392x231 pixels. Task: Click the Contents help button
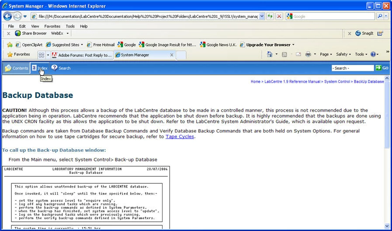17,68
